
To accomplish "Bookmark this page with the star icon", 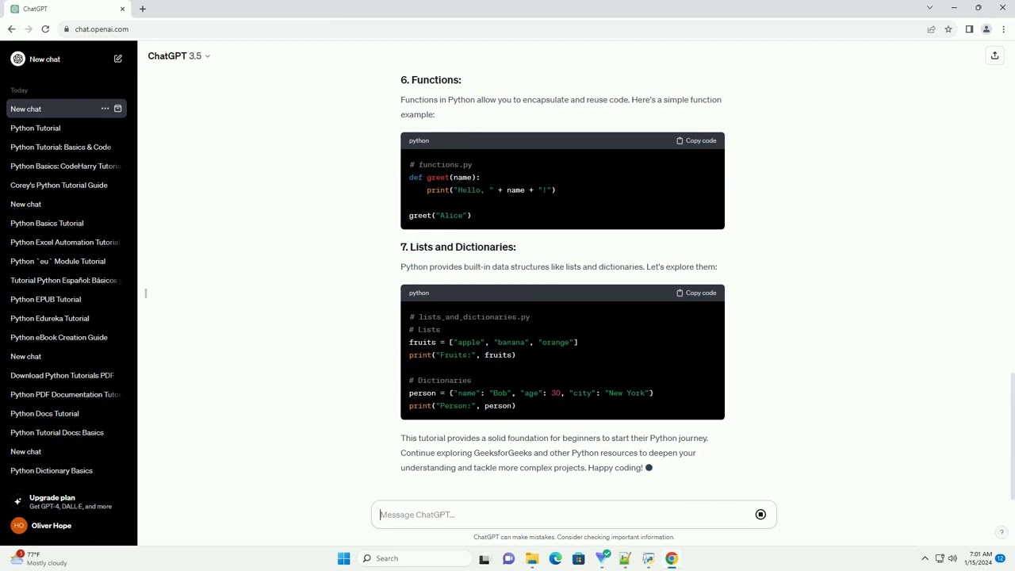I will (948, 29).
